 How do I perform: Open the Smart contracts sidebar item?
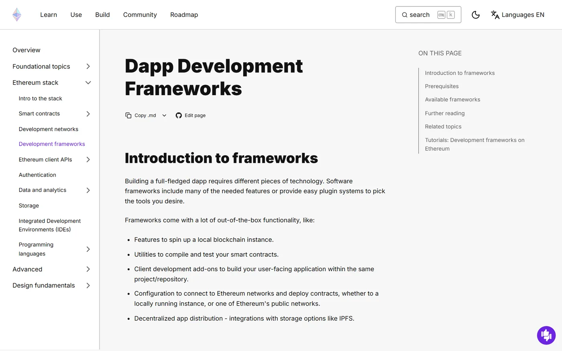[39, 114]
